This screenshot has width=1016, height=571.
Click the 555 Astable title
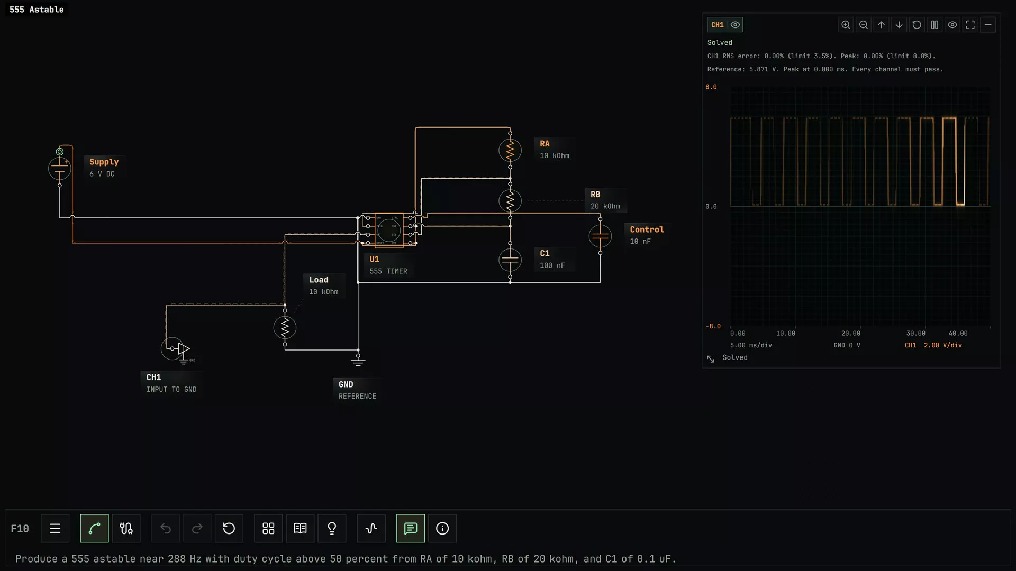pos(37,10)
